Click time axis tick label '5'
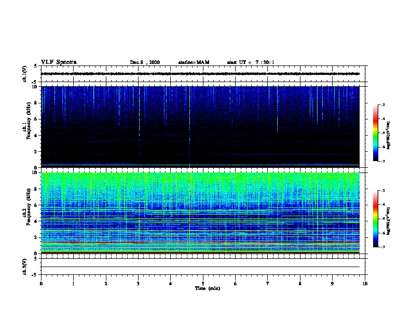The height and width of the screenshot is (318, 411). tap(203, 284)
